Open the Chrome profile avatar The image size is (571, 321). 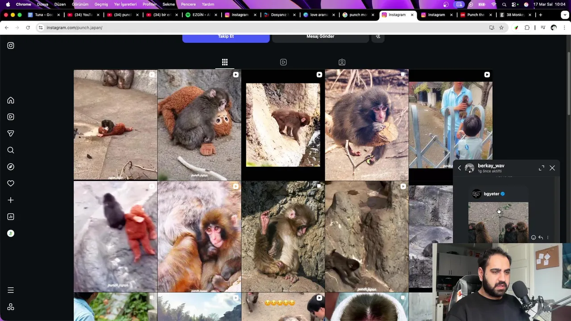(554, 28)
